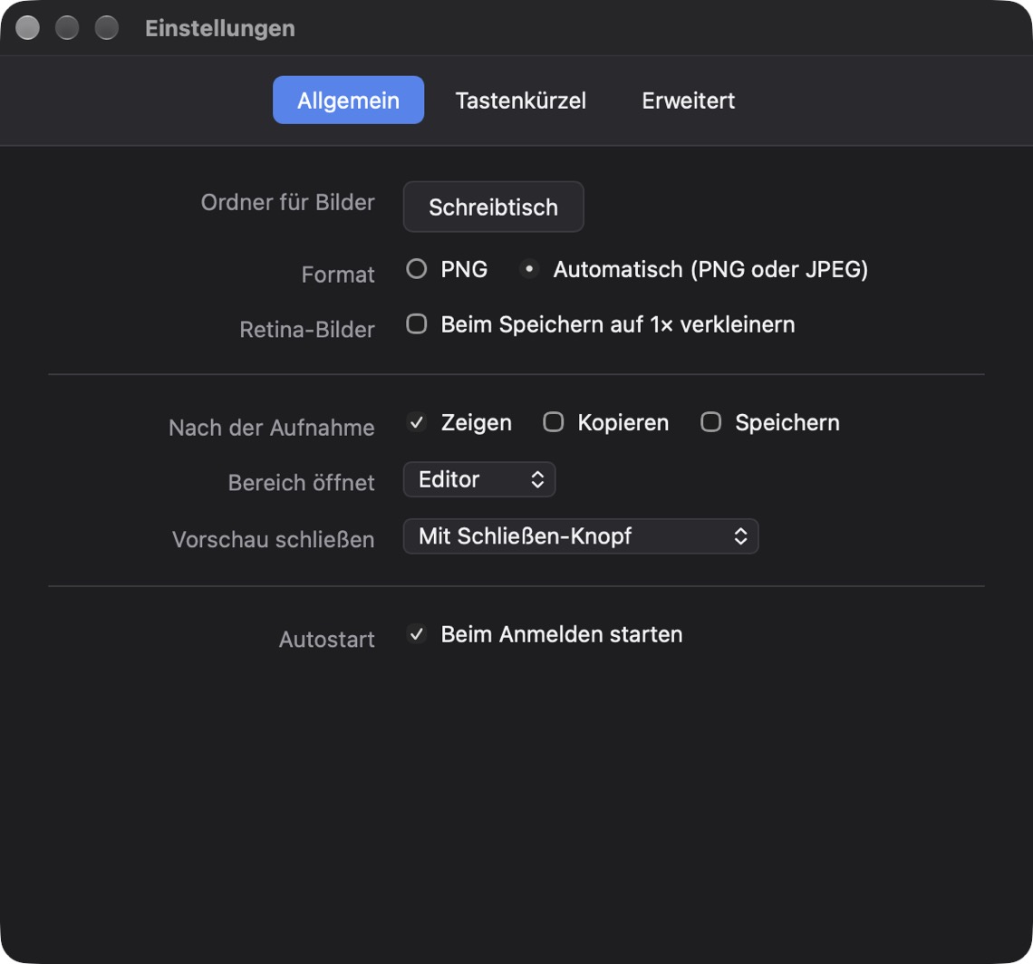
Task: Click the Einstellungen window title
Action: coord(220,28)
